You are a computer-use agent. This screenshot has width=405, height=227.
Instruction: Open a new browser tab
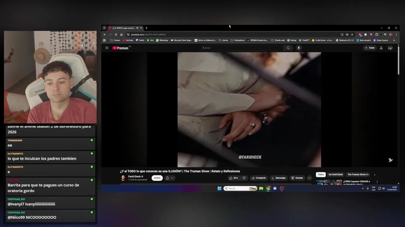pyautogui.click(x=146, y=28)
